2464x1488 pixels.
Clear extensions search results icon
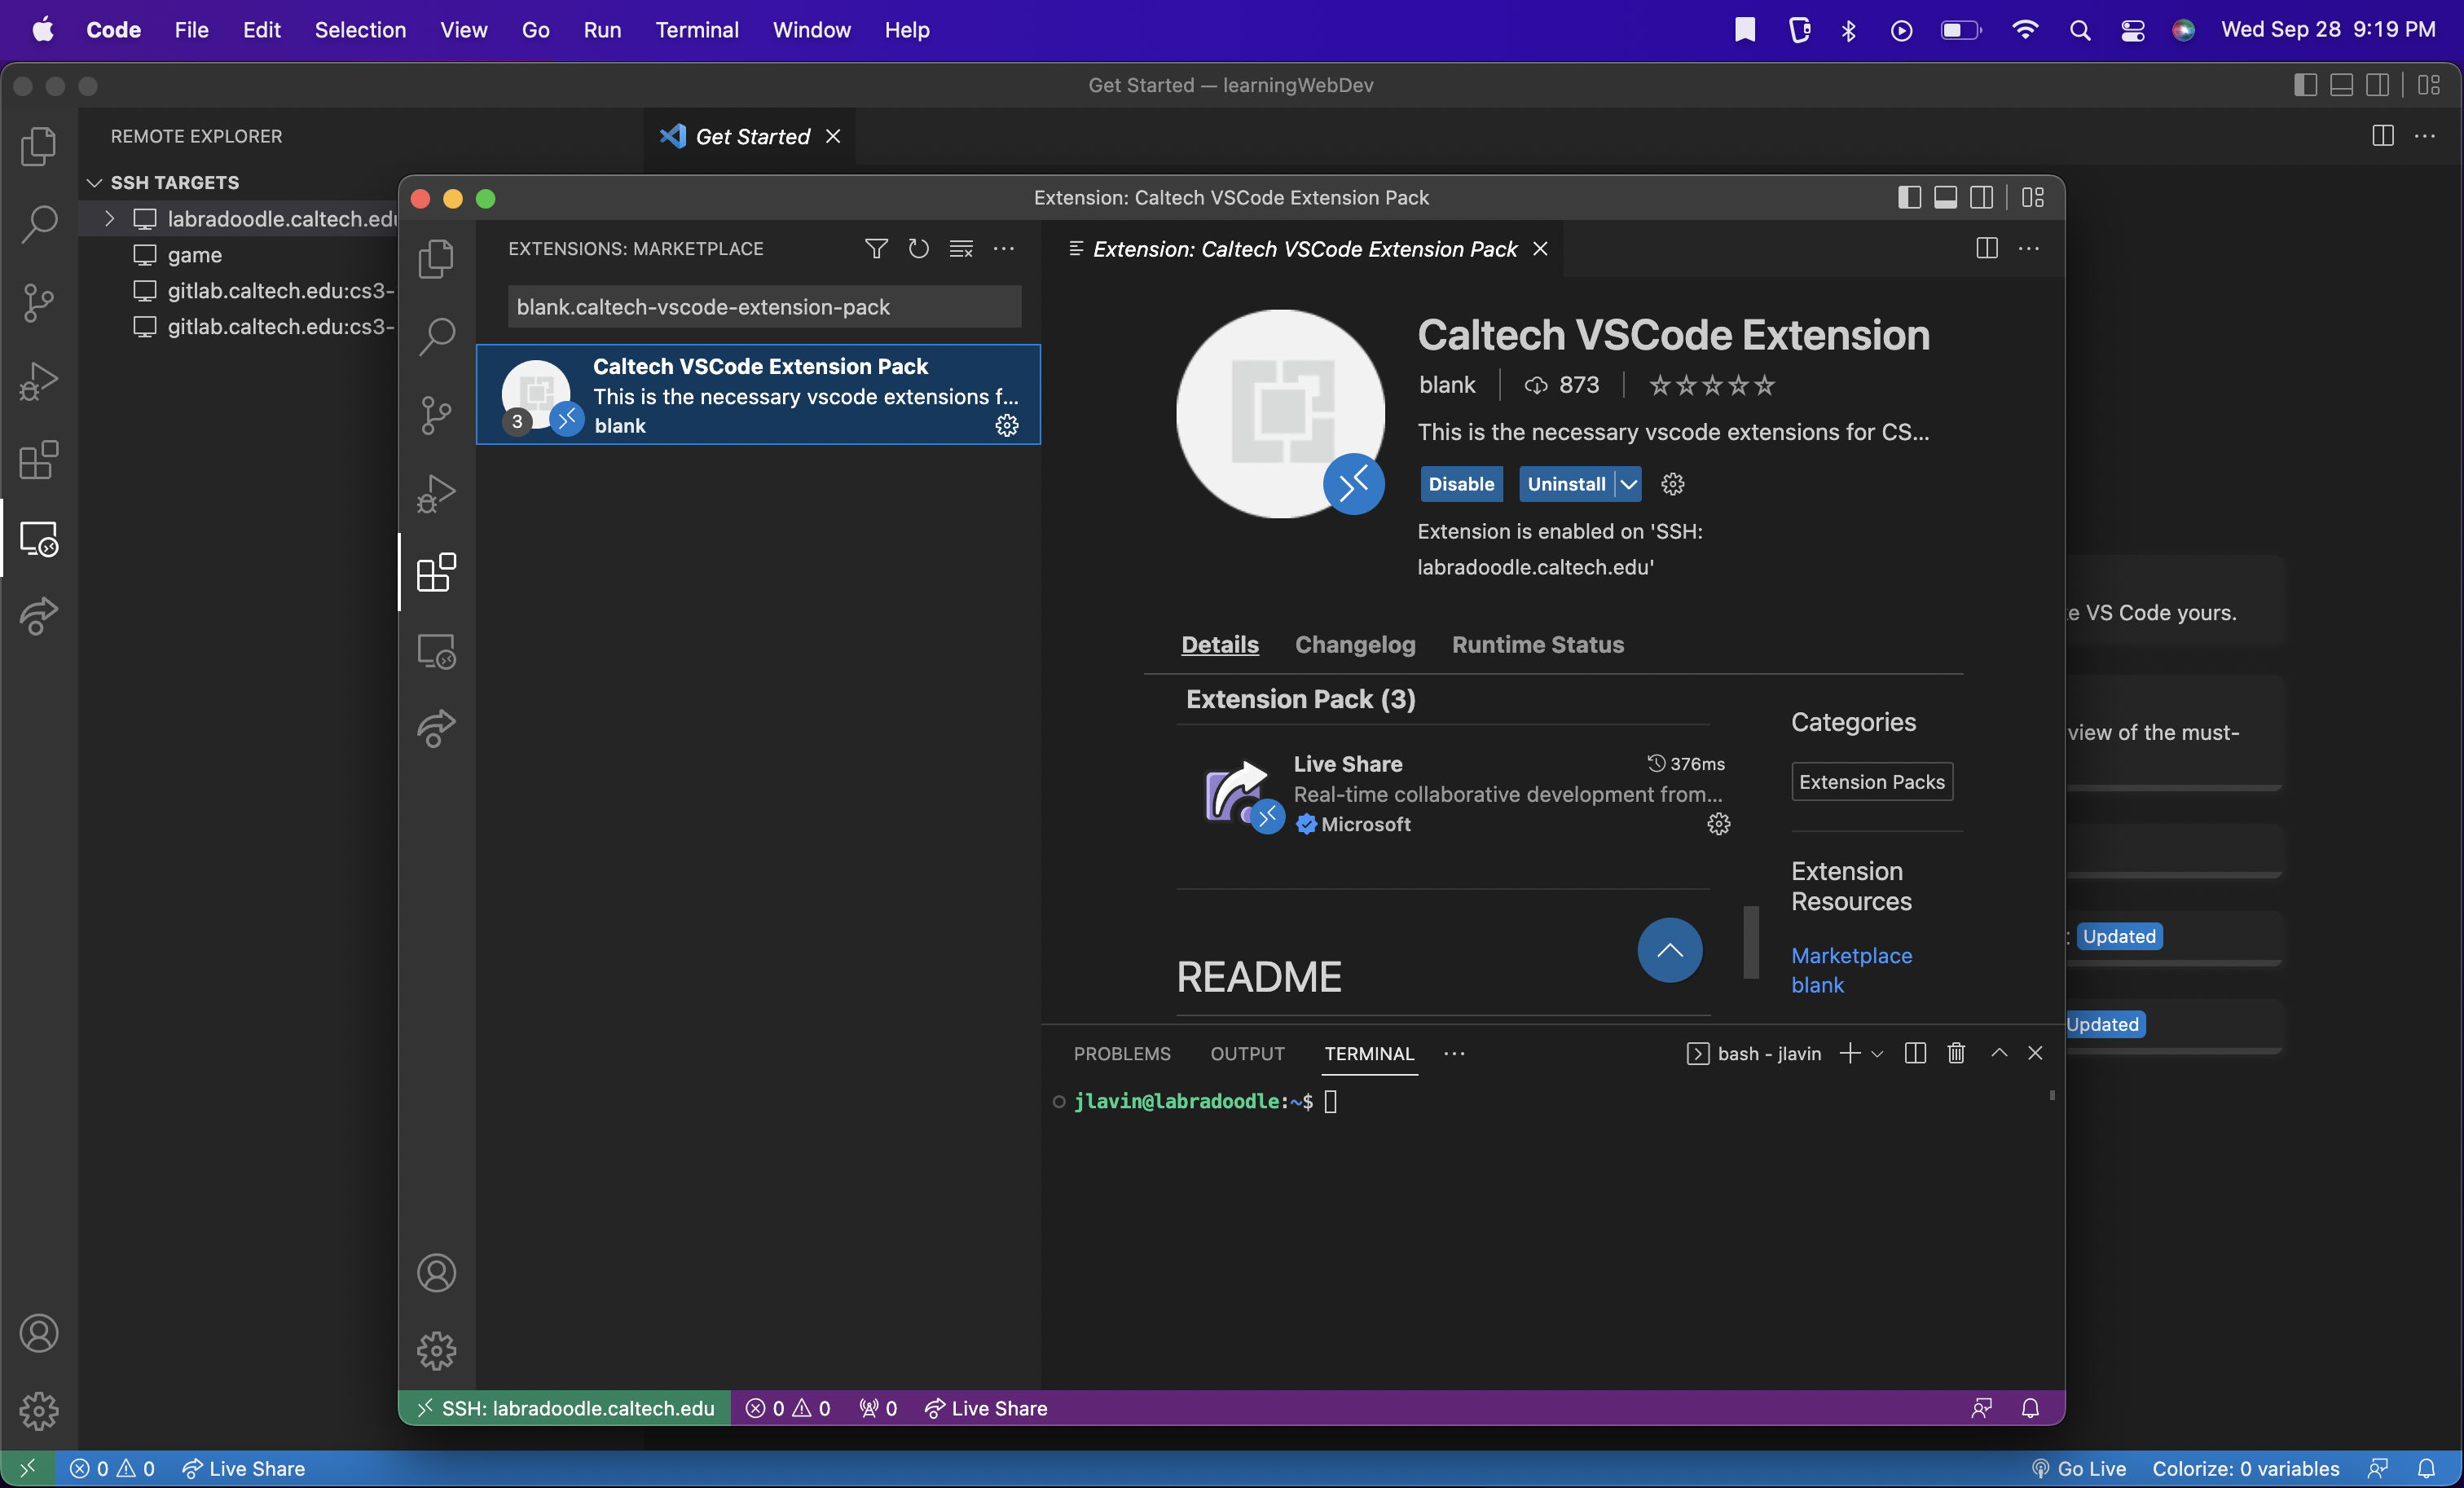point(961,248)
